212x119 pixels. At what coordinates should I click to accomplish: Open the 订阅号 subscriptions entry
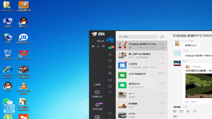point(142,65)
